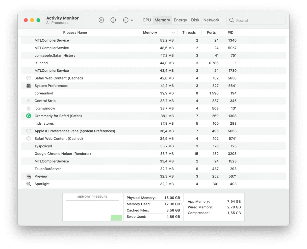Sort processes by Threads column header
Screen dimensions: 307x249
click(x=189, y=33)
